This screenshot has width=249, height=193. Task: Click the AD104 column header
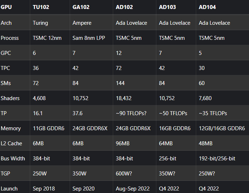207,7
